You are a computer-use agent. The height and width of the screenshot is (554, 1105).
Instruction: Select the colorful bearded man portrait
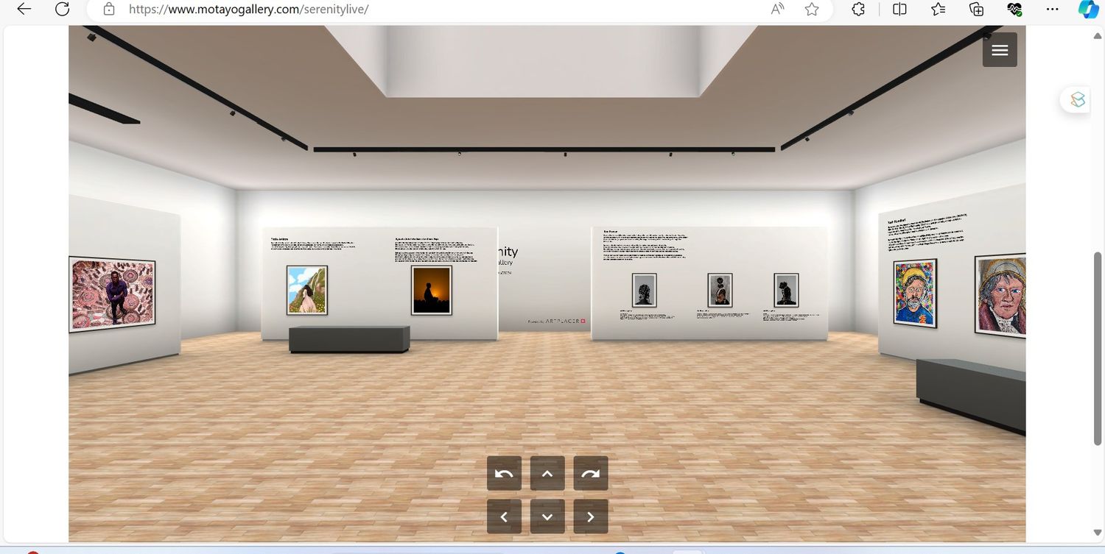coord(914,293)
